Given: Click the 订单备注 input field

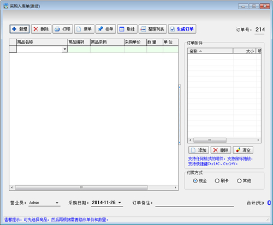Looking at the screenshot, I should pos(194,203).
